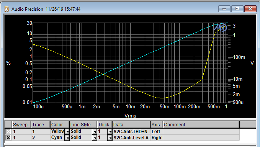Expand Line Style dropdown for trace 2
The height and width of the screenshot is (147, 260).
(x=95, y=138)
